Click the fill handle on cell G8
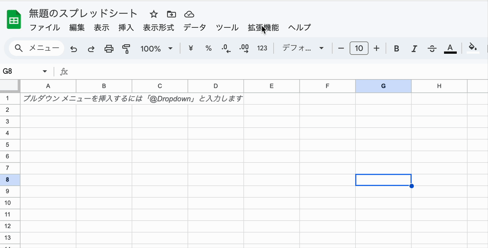Viewport: 488px width, 248px height. click(x=411, y=186)
